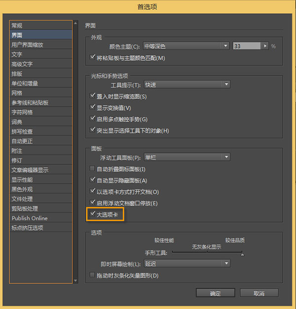Switch to 用户界面缩放 category
Image resolution: width=296 pixels, height=309 pixels.
coord(27,44)
